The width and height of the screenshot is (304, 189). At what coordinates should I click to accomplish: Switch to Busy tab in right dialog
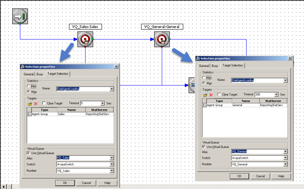215,66
